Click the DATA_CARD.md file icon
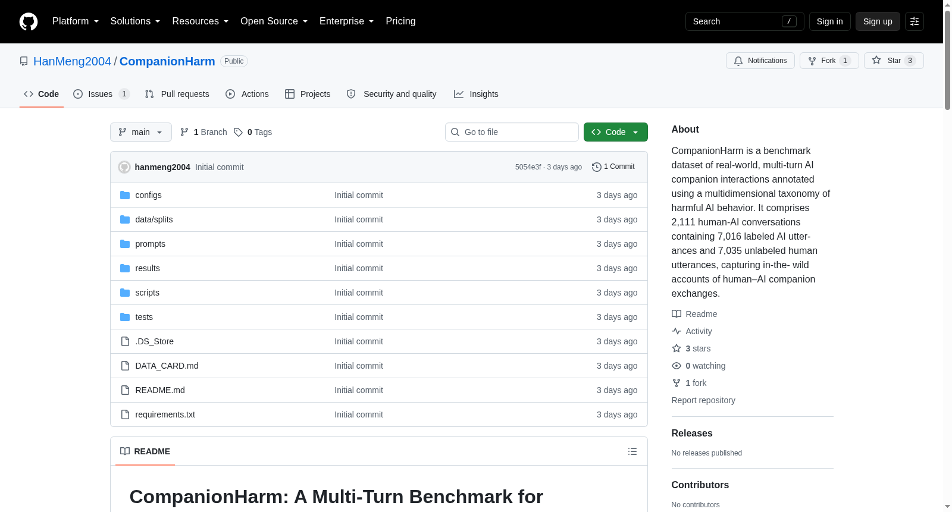952x512 pixels. point(125,366)
